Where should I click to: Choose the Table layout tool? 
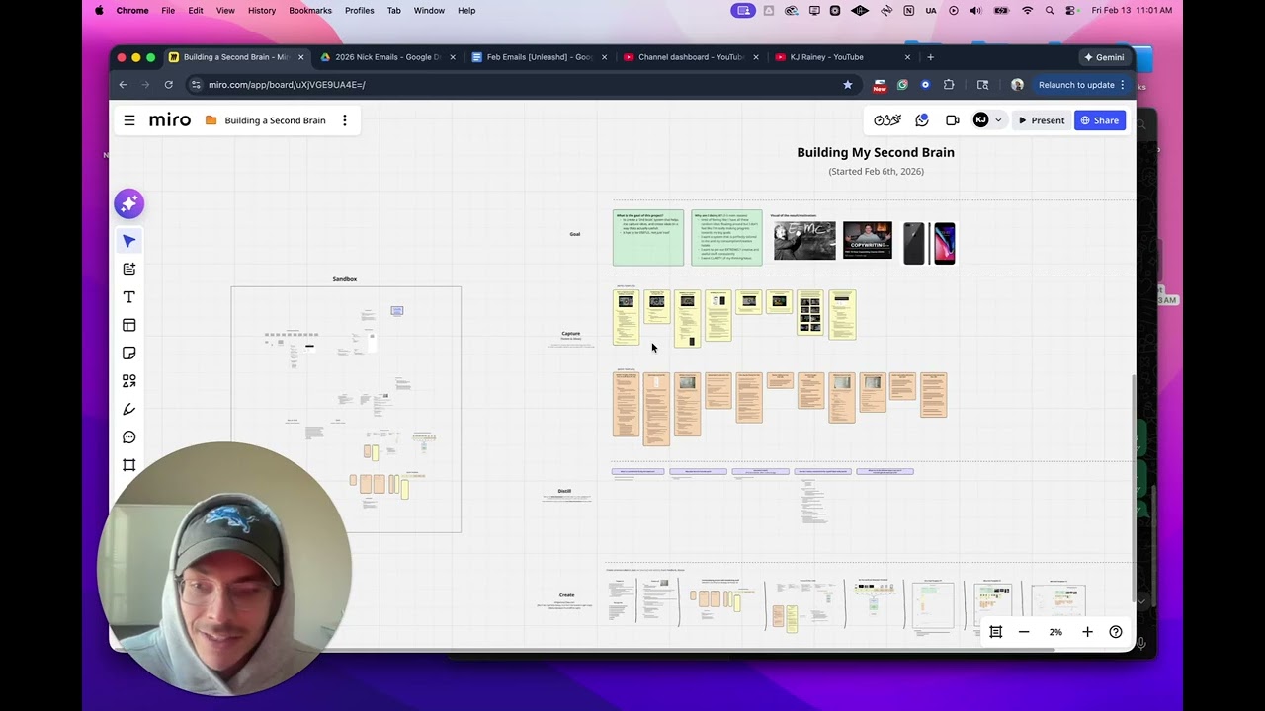(128, 325)
